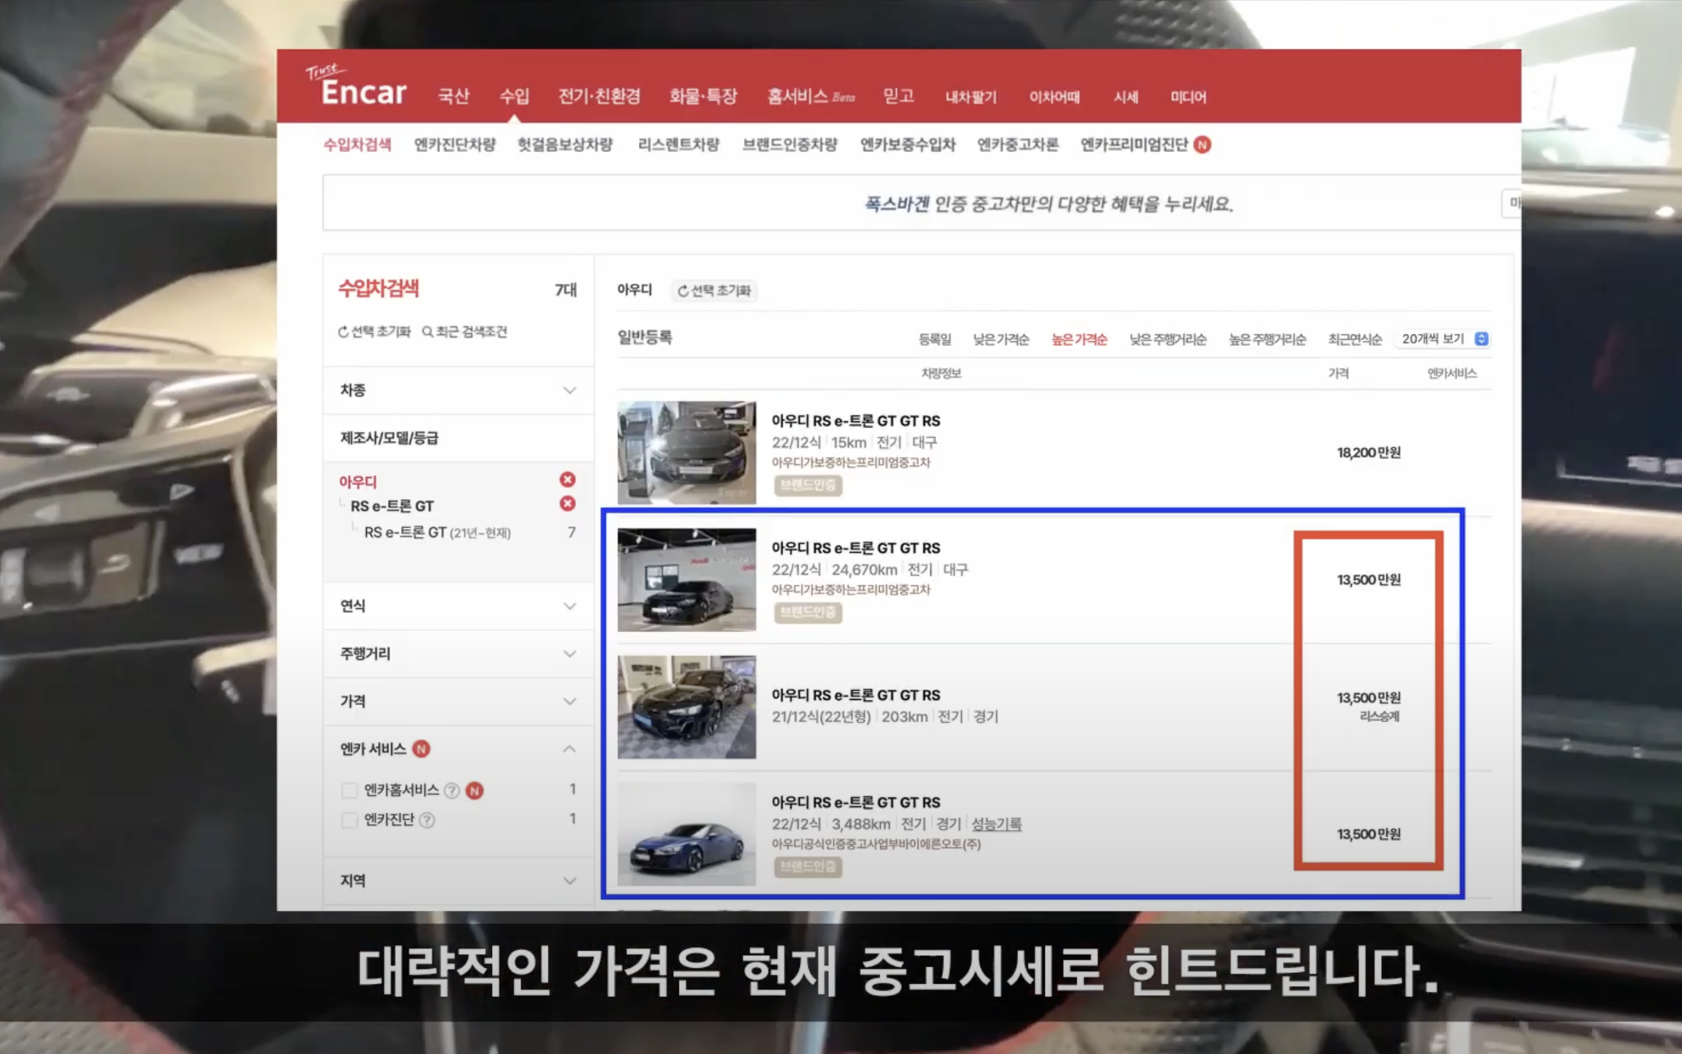Check the 엔카진단 checkbox

350,820
